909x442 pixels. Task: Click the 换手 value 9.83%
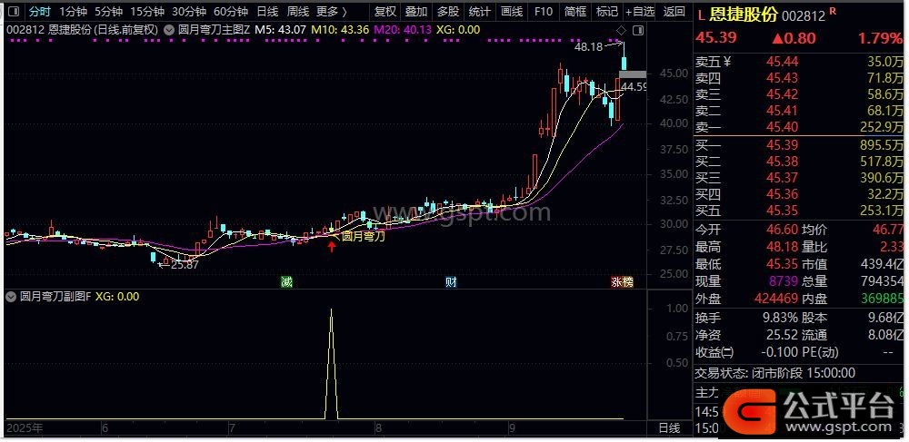point(779,318)
